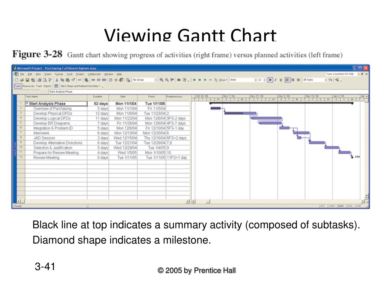Zoom out on the Gantt timescale
This screenshot has height=286, width=381.
coord(167,80)
